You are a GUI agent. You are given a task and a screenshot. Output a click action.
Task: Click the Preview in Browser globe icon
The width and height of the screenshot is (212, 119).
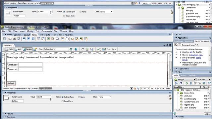tap(76, 49)
